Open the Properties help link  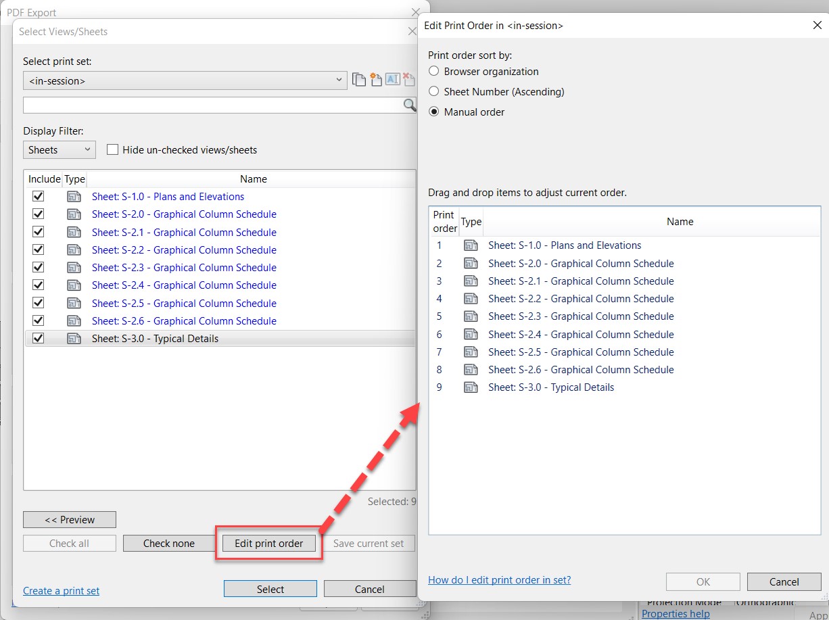[676, 614]
